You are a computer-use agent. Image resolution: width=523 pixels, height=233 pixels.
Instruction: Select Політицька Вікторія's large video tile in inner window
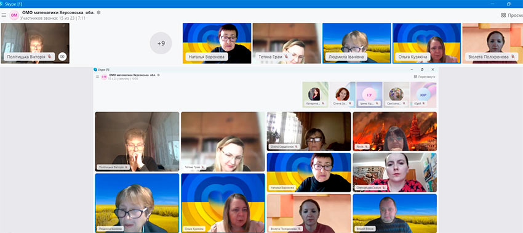137,142
